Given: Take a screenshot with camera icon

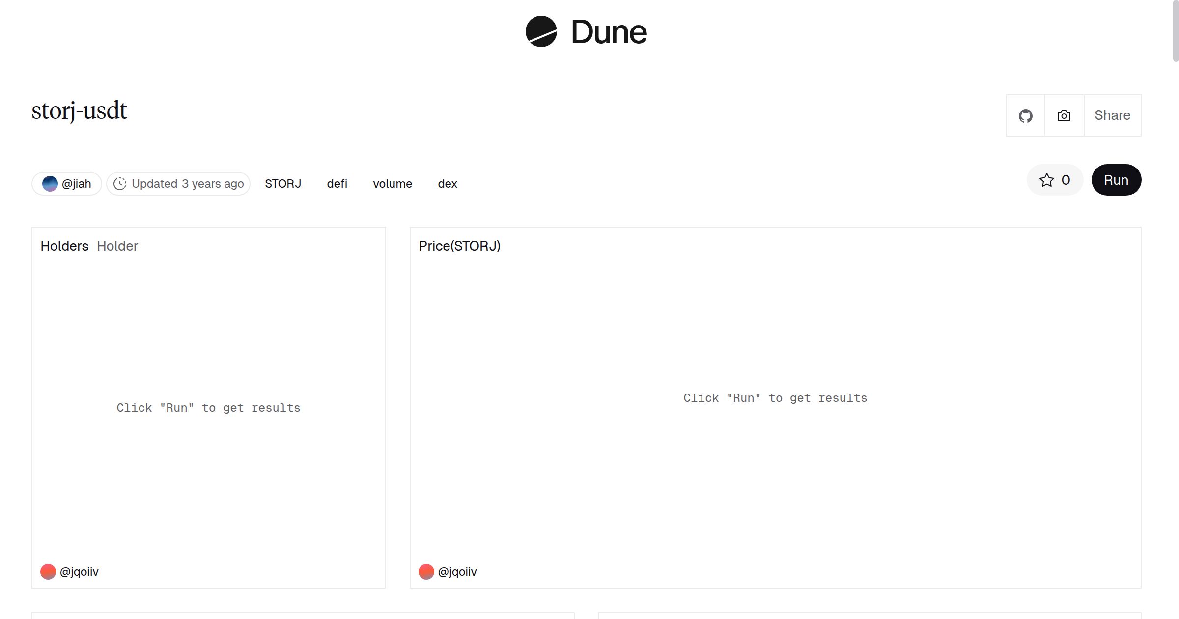Looking at the screenshot, I should pyautogui.click(x=1064, y=116).
